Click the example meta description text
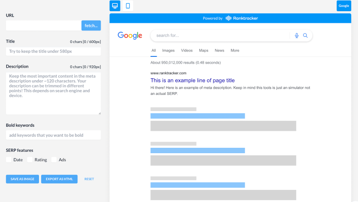The height and width of the screenshot is (202, 358). [230, 90]
